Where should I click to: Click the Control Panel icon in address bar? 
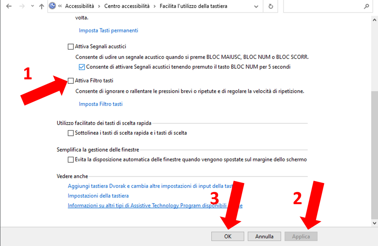pyautogui.click(x=53, y=6)
